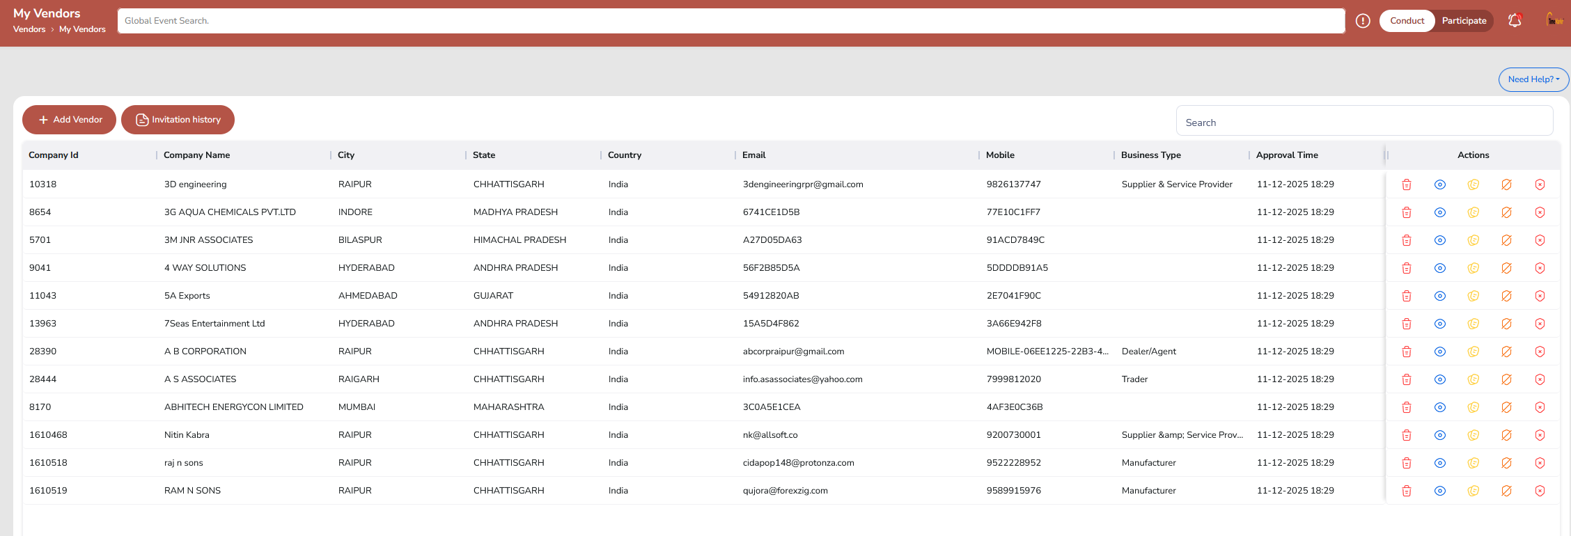Click red shield-x icon for Nitin Kabra
Screen dimensions: 1571x536
pos(1540,435)
